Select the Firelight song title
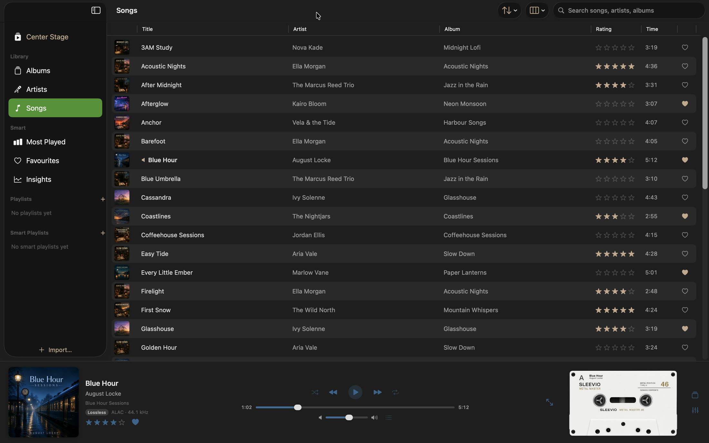709x443 pixels. coord(152,291)
